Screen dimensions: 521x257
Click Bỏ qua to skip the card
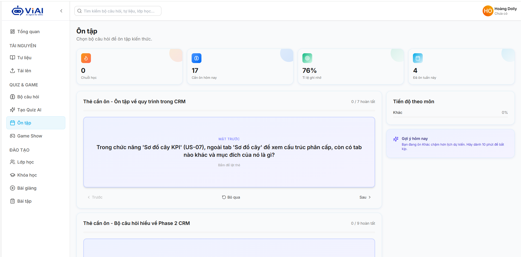[231, 197]
